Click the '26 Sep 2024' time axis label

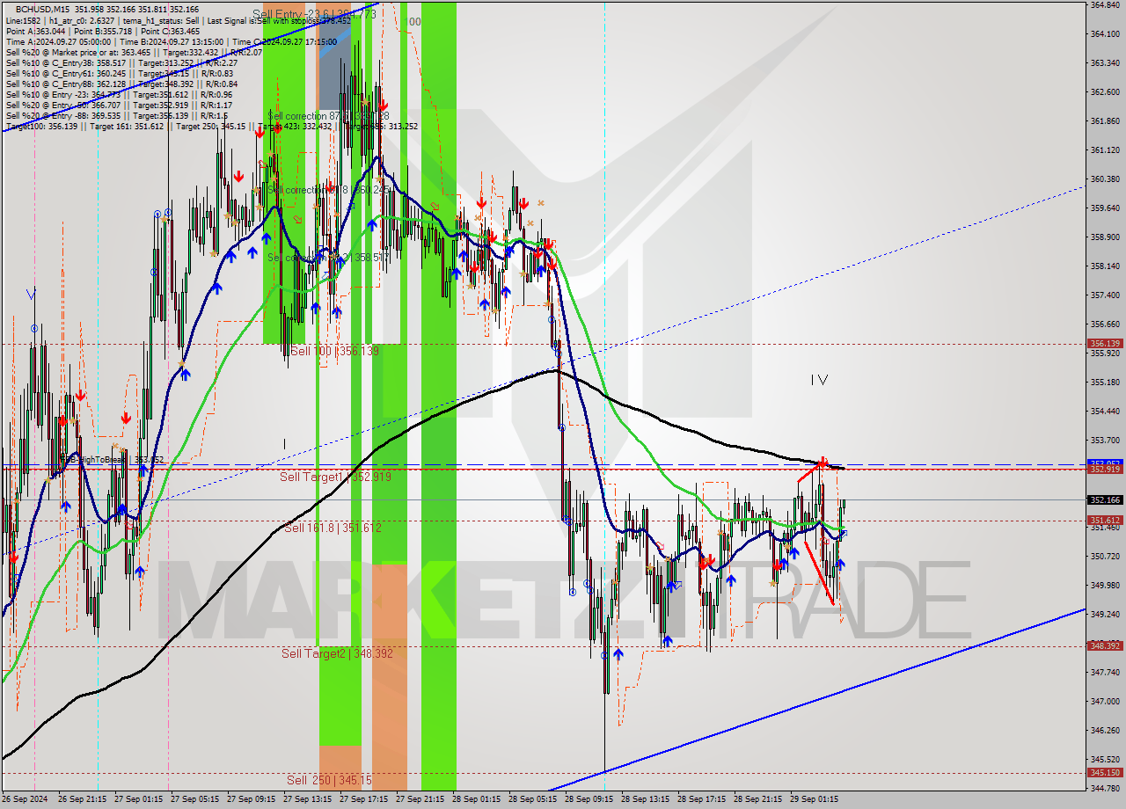click(x=26, y=799)
